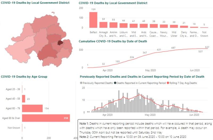
Task: Click the cumulative chart value 487
Action: coord(173,48)
